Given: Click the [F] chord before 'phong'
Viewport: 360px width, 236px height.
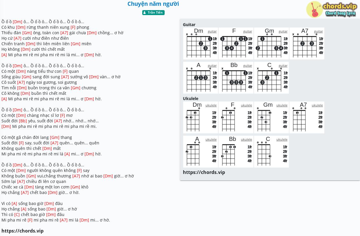Looking at the screenshot, I should click(x=73, y=27).
